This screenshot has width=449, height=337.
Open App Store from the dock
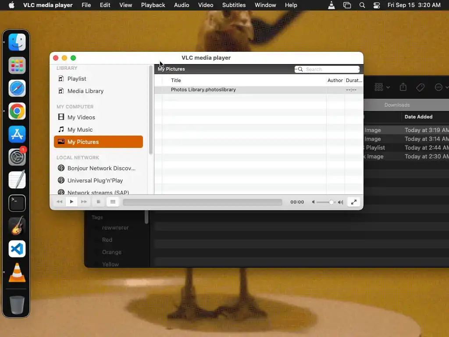click(x=17, y=134)
